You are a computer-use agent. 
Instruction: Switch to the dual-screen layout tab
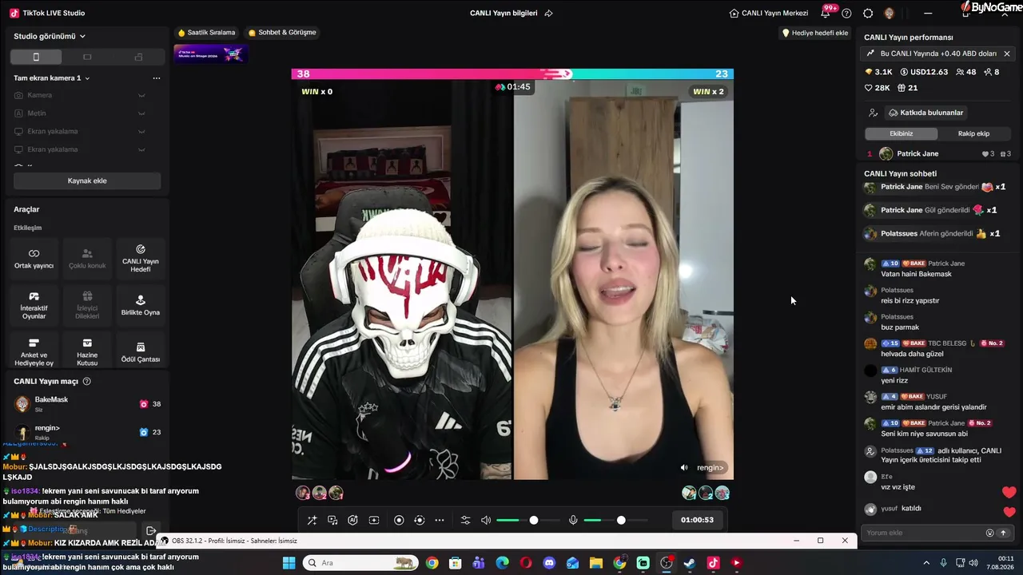tap(138, 57)
